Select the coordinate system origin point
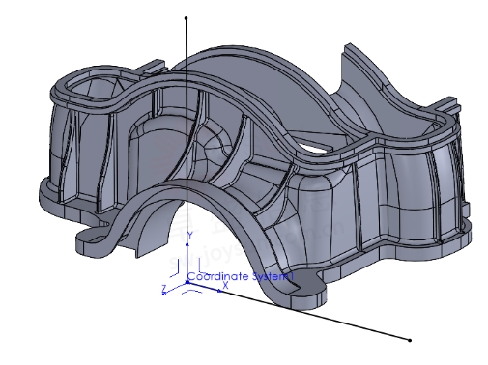The width and height of the screenshot is (488, 365). (x=187, y=283)
